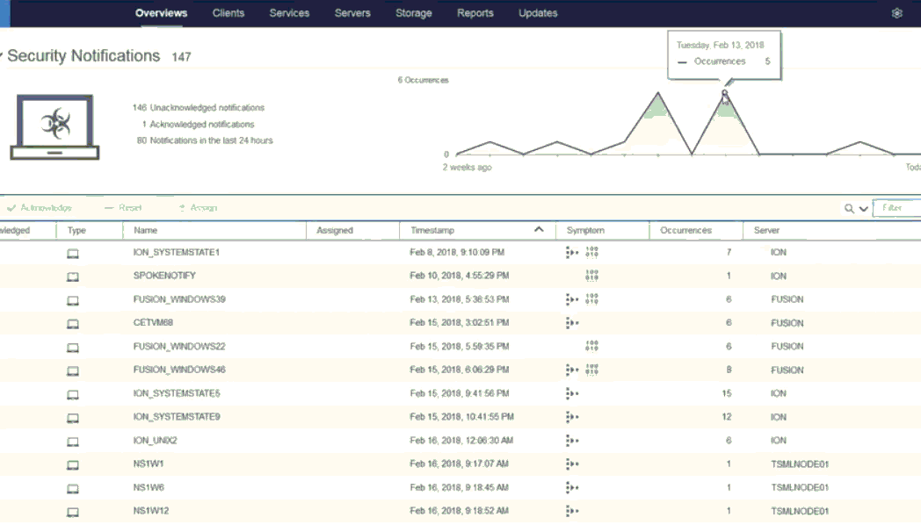921x532 pixels.
Task: Click the Feb 13 chart data point
Action: click(725, 92)
